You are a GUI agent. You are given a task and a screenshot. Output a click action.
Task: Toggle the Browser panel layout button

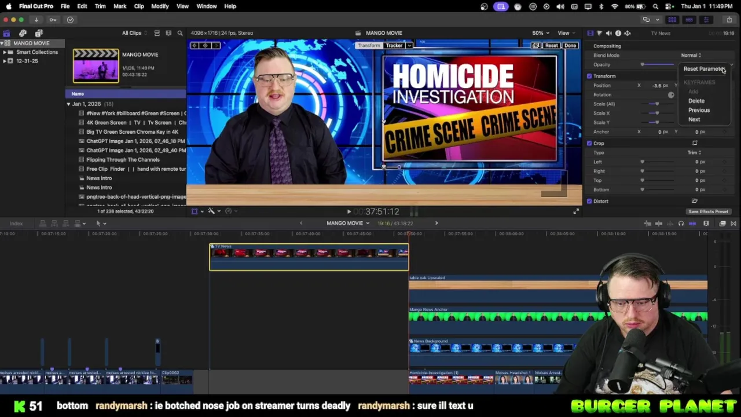point(672,20)
